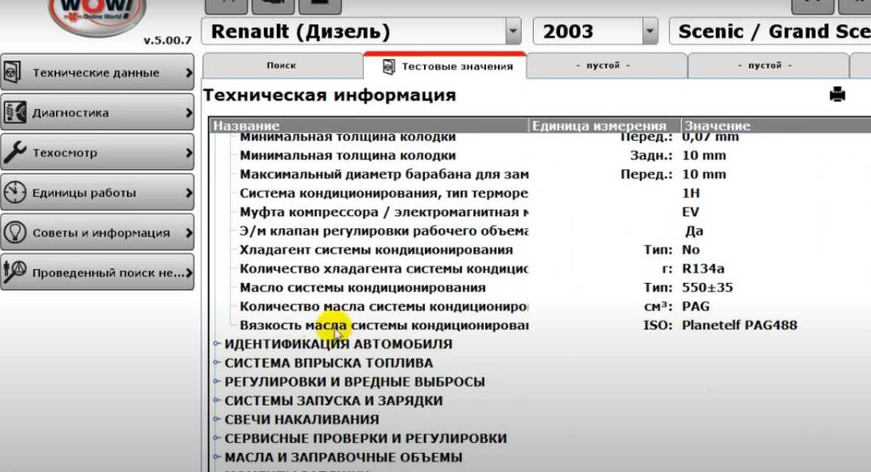871x472 pixels.
Task: Switch to the Поиск tab
Action: click(x=283, y=65)
